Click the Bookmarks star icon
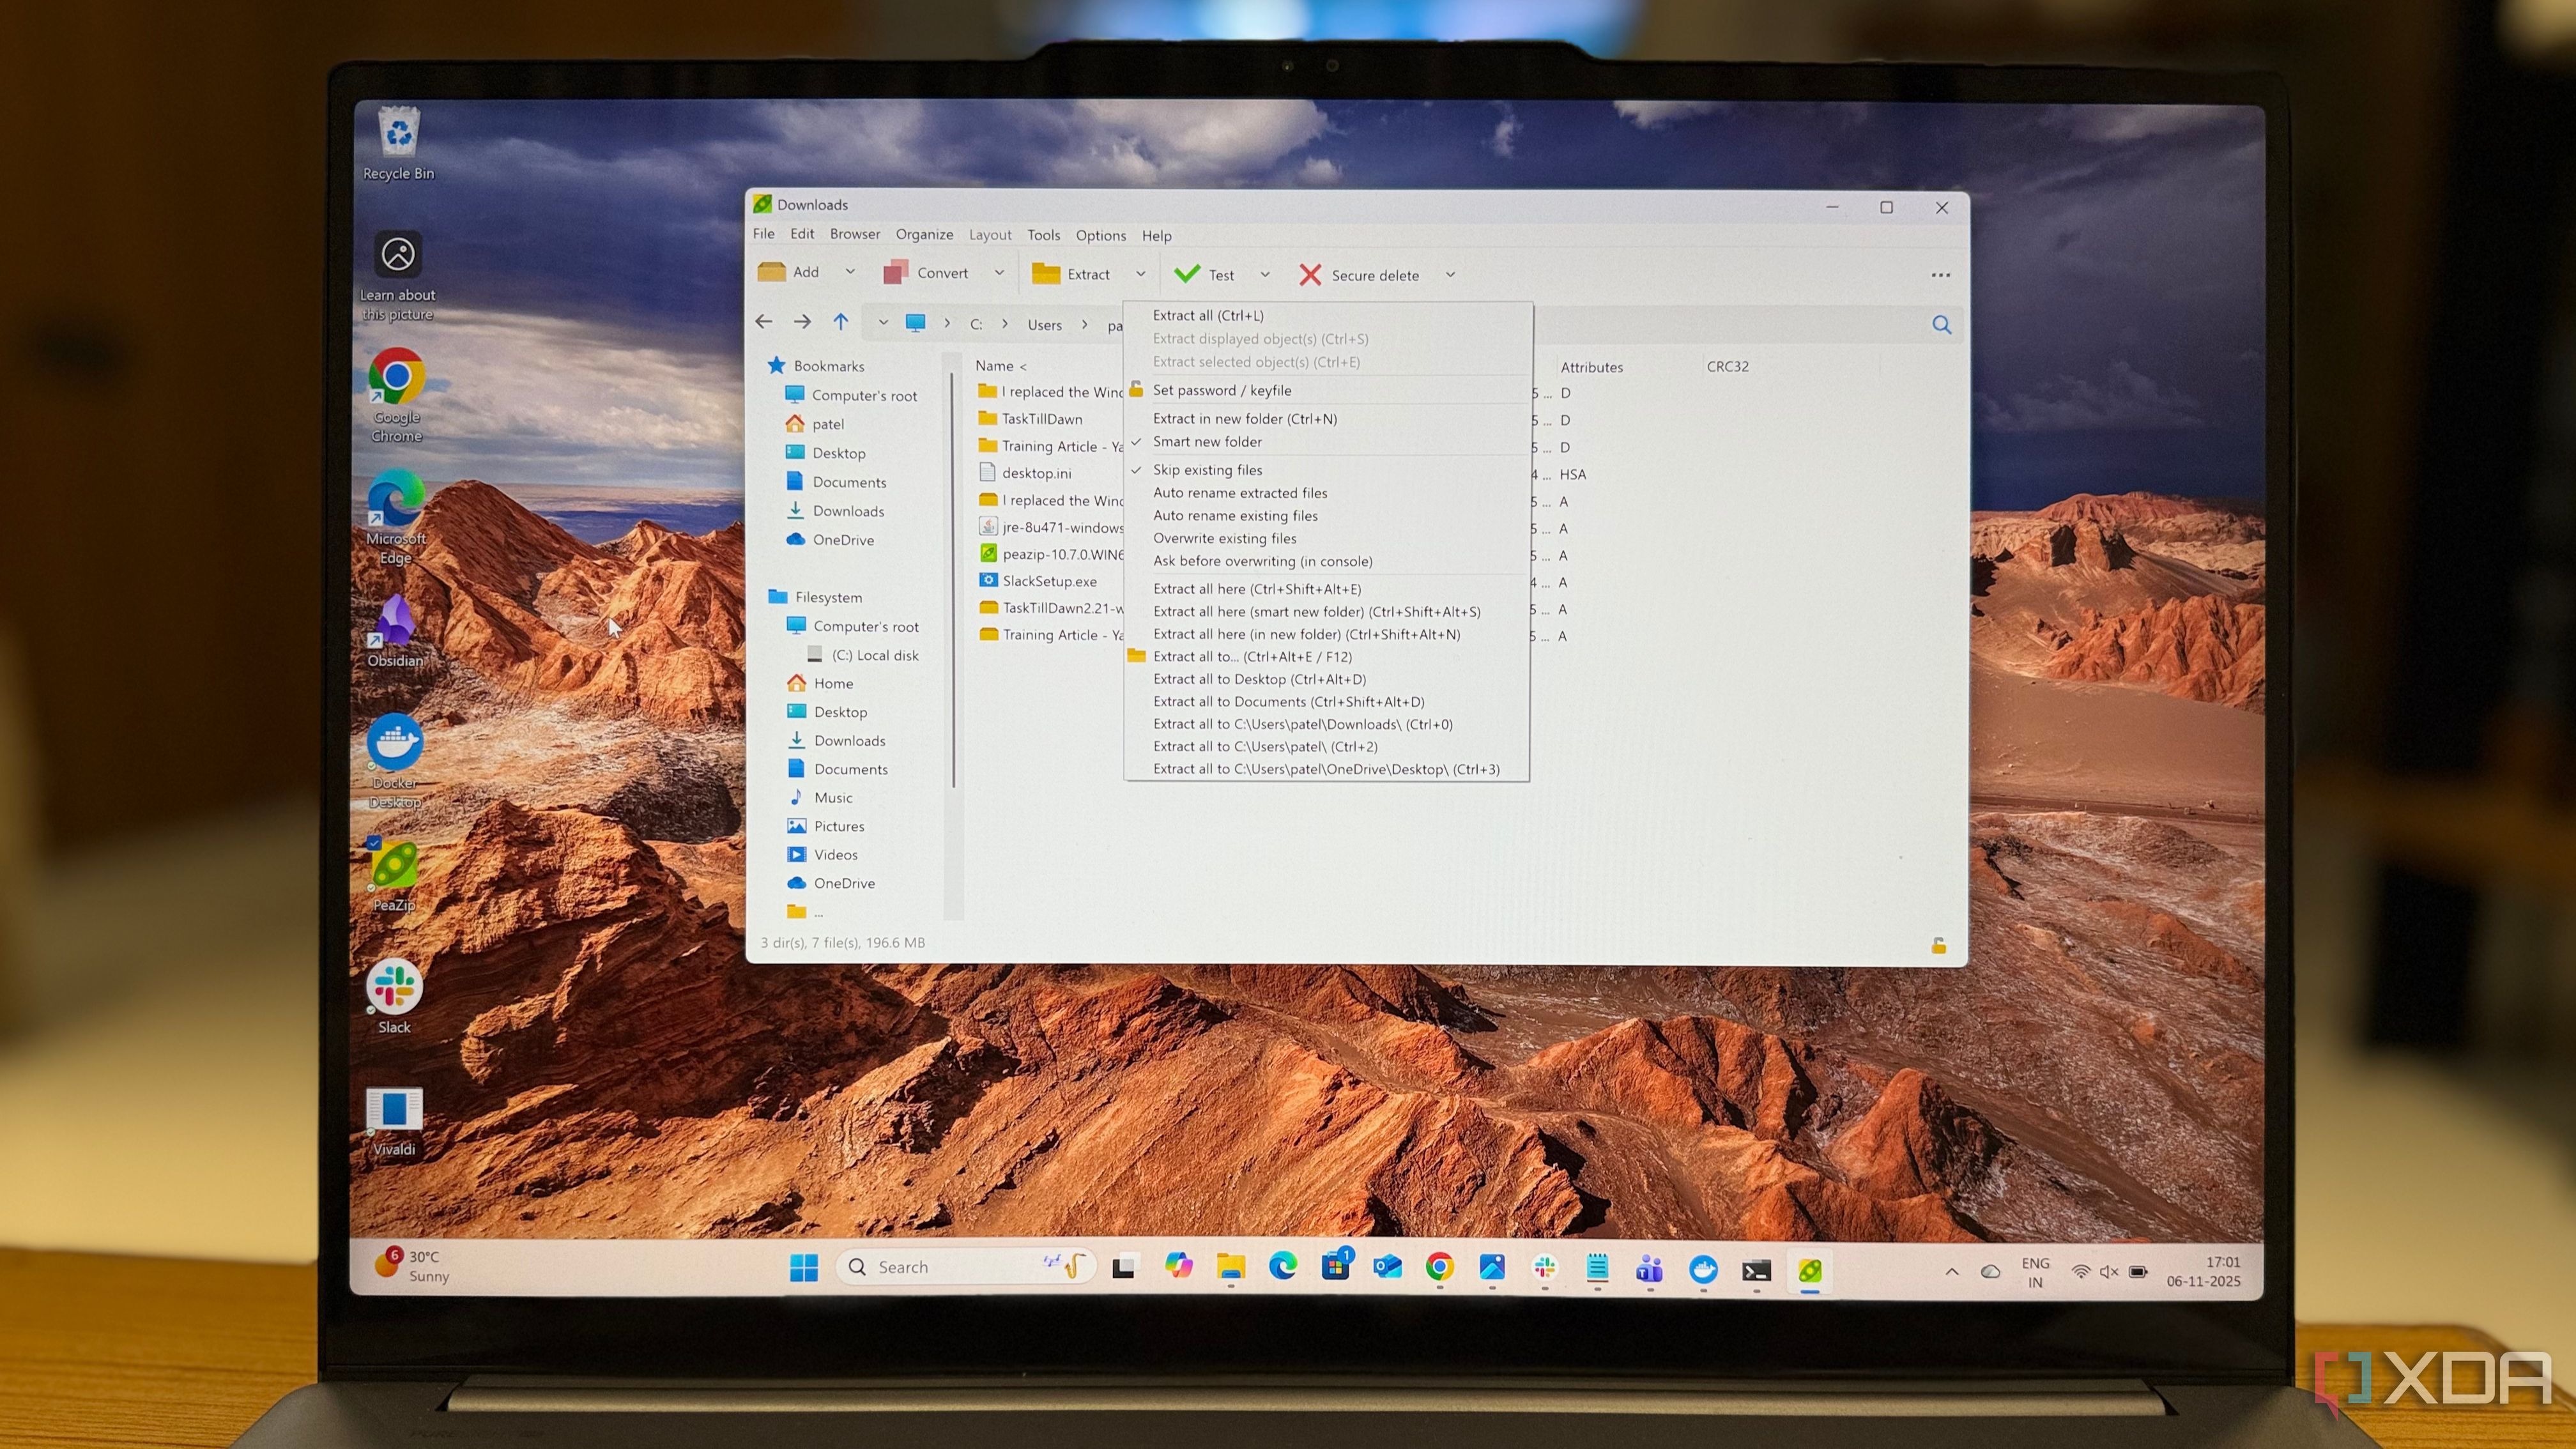The height and width of the screenshot is (1449, 2576). pos(776,365)
